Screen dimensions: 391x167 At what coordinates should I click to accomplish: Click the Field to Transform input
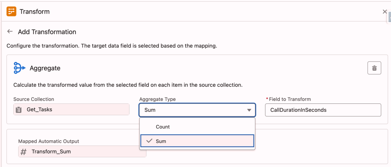pyautogui.click(x=323, y=110)
